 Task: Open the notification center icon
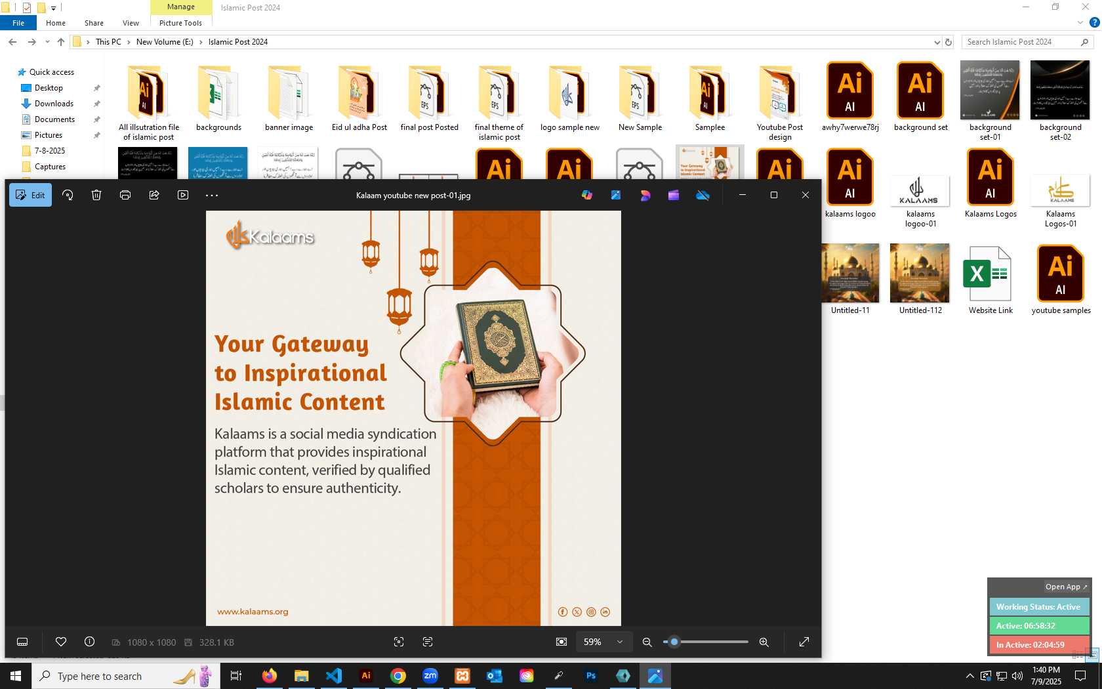(x=1080, y=676)
